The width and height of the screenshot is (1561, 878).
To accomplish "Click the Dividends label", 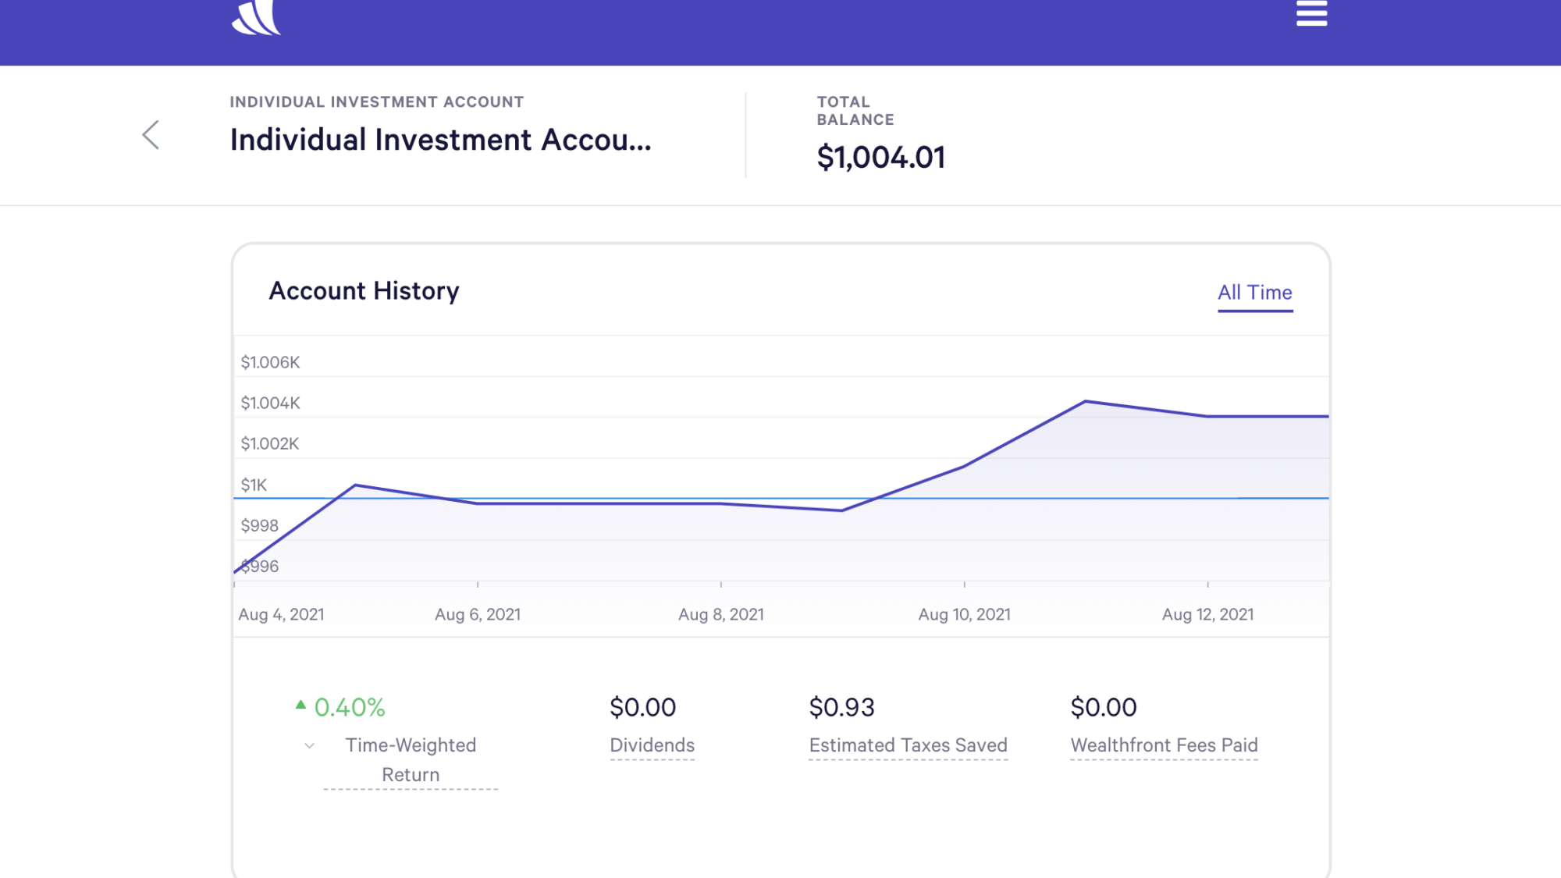I will tap(652, 745).
